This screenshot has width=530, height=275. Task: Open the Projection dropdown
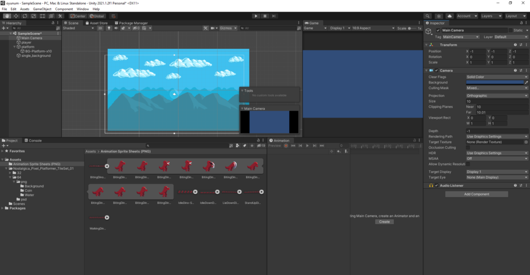496,95
